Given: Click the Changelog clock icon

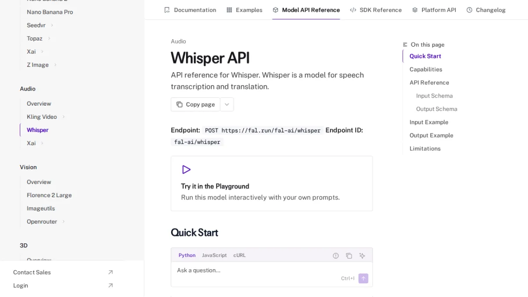Looking at the screenshot, I should (x=469, y=10).
